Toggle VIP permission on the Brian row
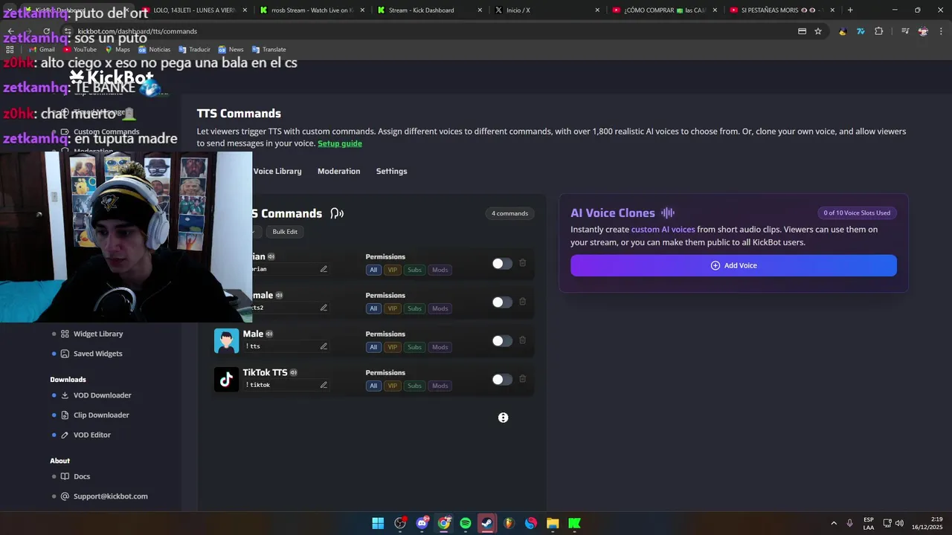This screenshot has width=952, height=535. click(x=393, y=270)
